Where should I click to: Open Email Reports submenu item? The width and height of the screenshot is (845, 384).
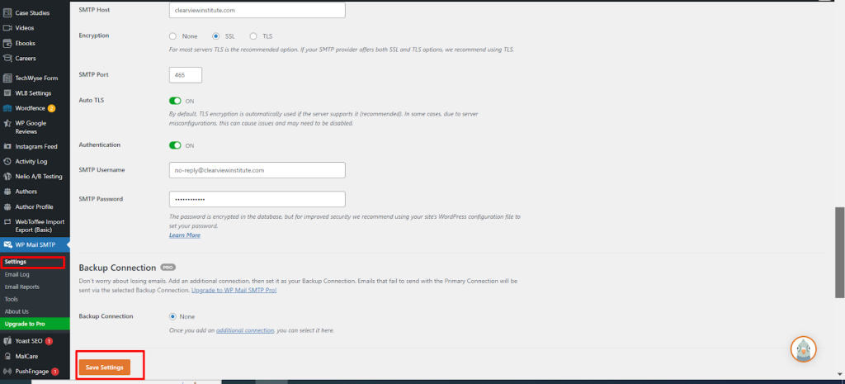[x=21, y=287]
